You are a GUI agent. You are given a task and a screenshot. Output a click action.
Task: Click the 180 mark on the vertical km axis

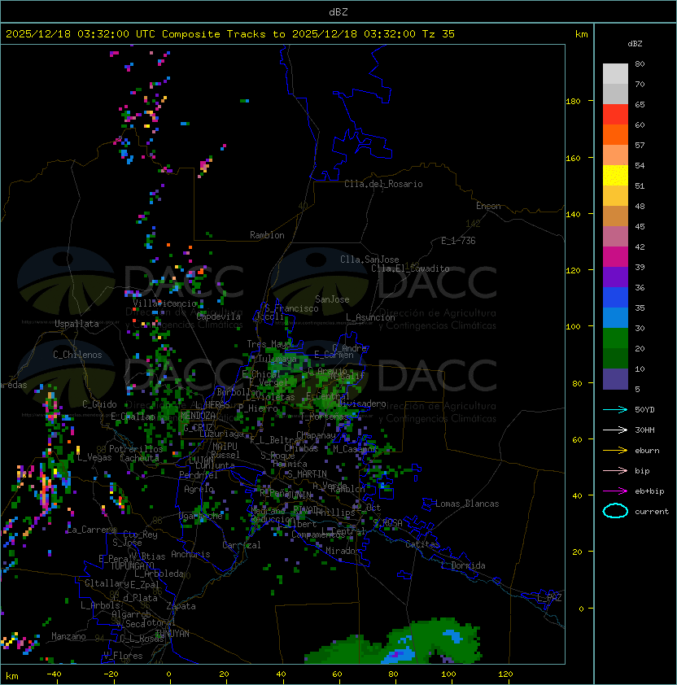(x=573, y=101)
